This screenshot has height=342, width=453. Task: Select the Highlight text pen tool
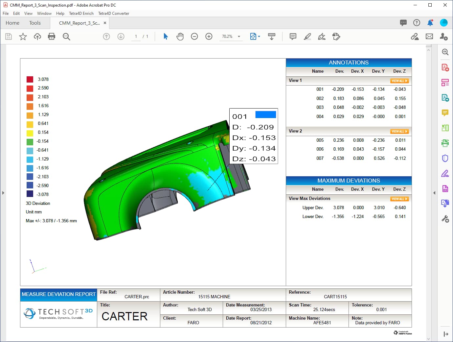point(307,37)
